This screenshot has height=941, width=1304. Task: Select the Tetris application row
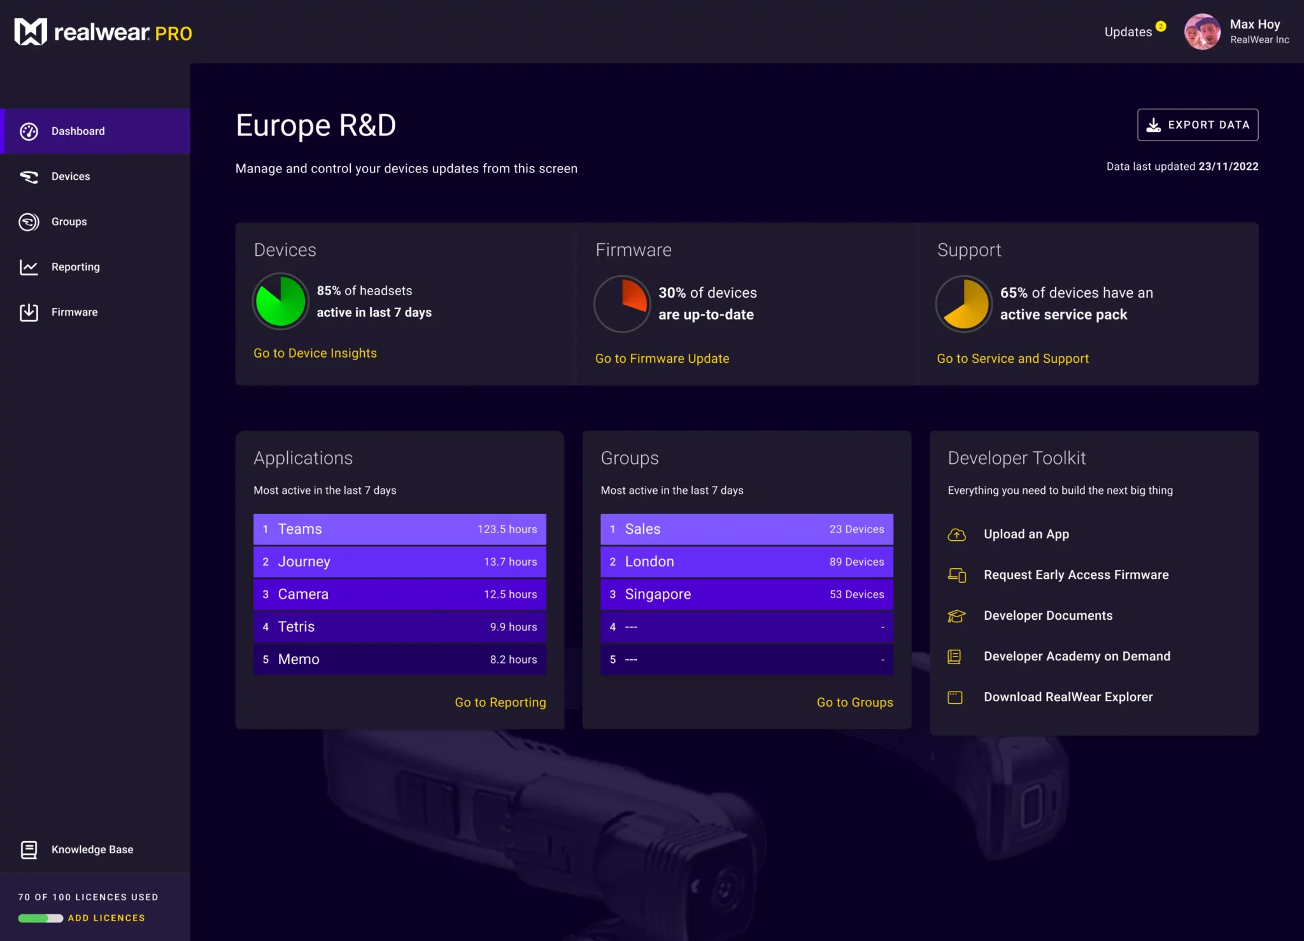[400, 627]
